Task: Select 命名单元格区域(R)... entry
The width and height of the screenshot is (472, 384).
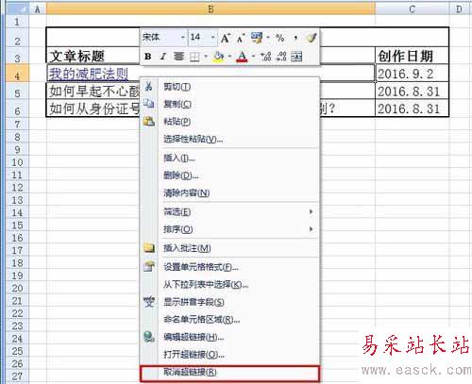Action: click(229, 320)
